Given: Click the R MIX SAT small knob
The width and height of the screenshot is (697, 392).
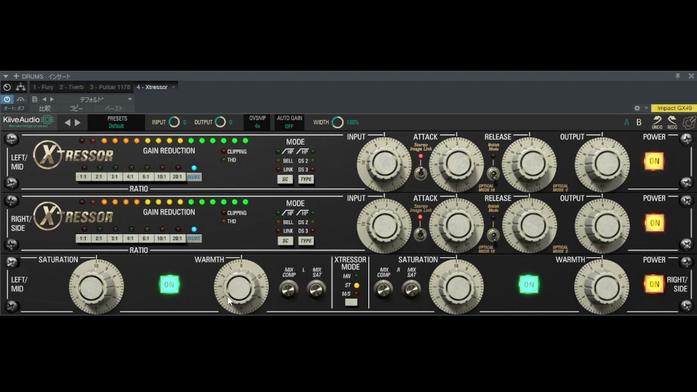Looking at the screenshot, I should [412, 290].
